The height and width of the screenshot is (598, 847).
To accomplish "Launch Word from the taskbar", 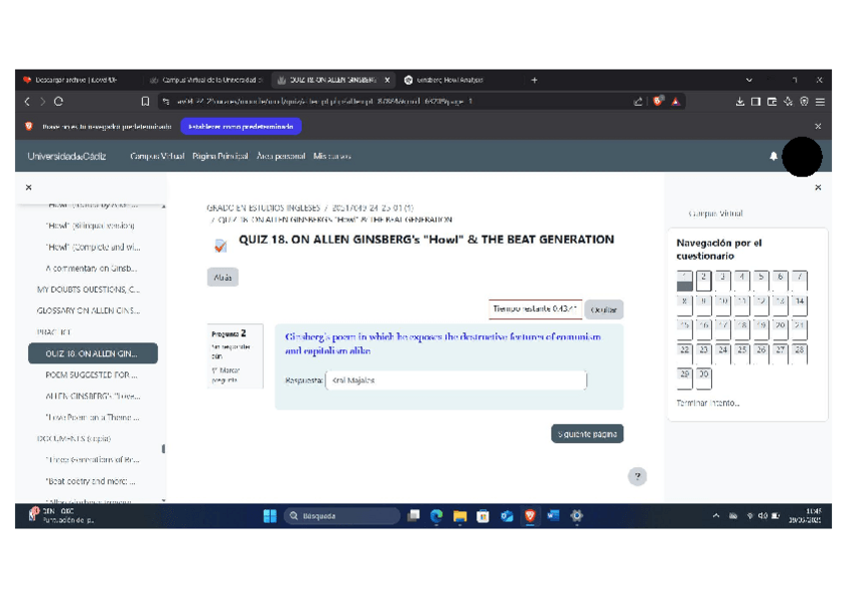I will 552,516.
